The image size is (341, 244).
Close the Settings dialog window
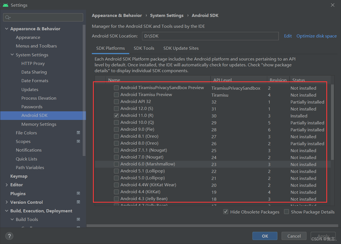pyautogui.click(x=333, y=5)
